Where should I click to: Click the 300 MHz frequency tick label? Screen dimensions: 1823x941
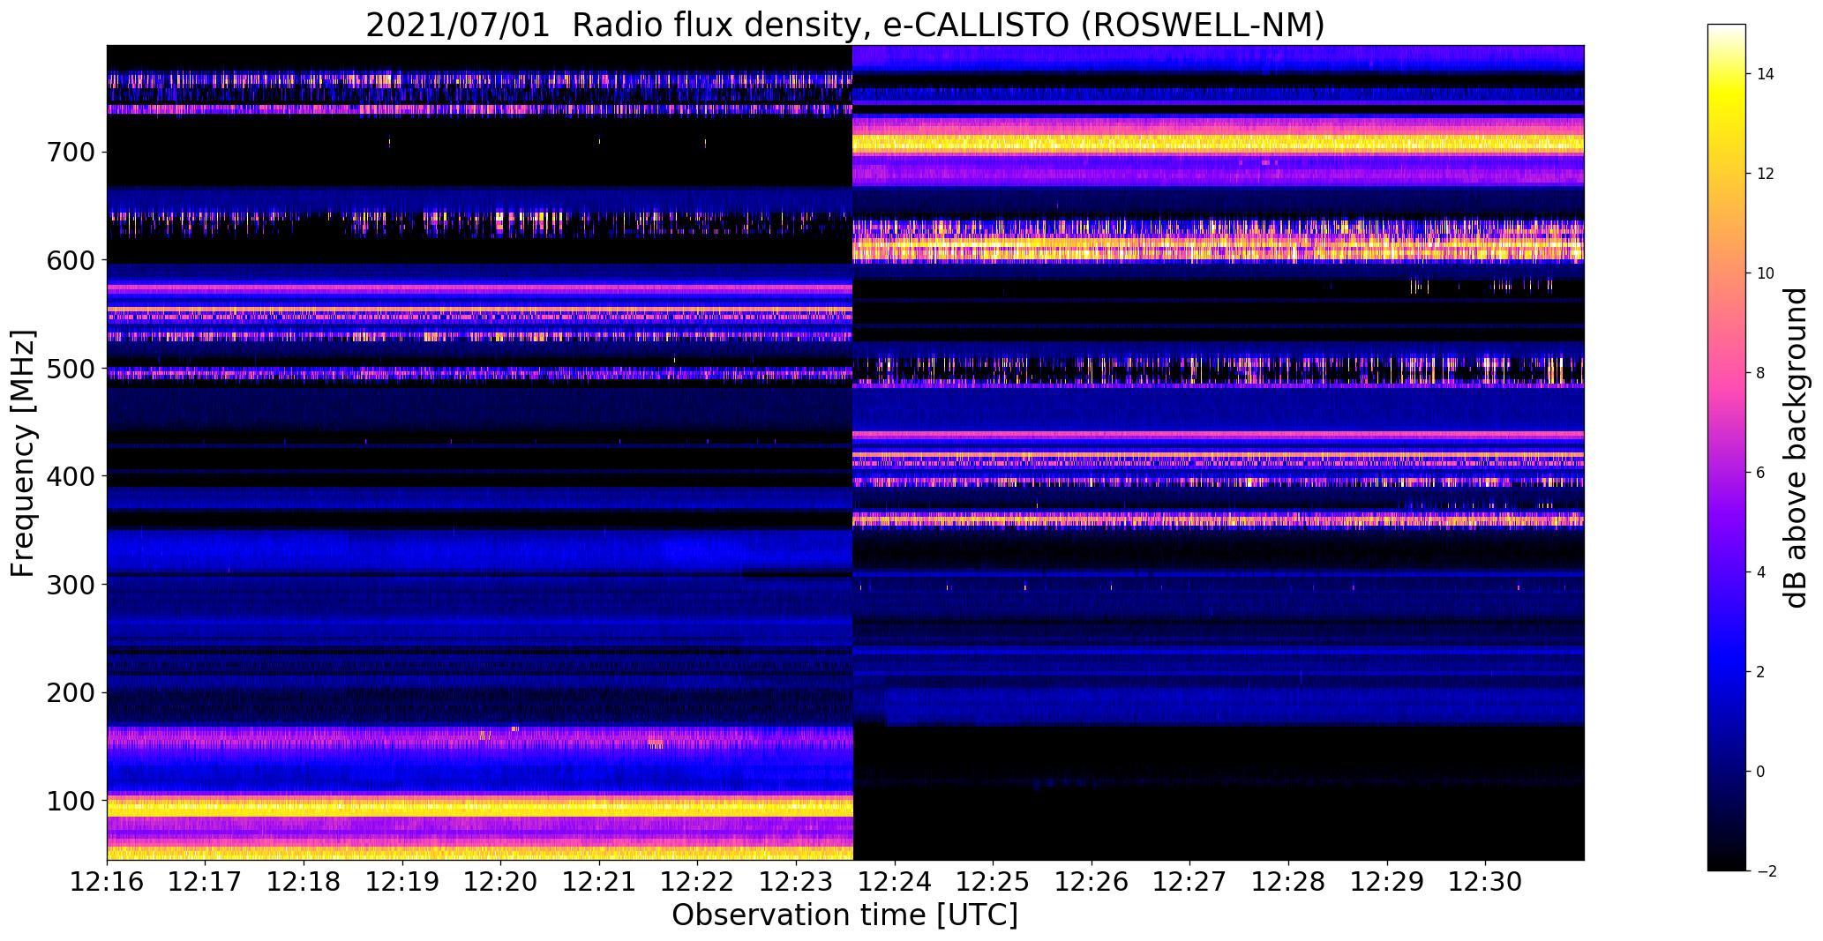pos(69,585)
